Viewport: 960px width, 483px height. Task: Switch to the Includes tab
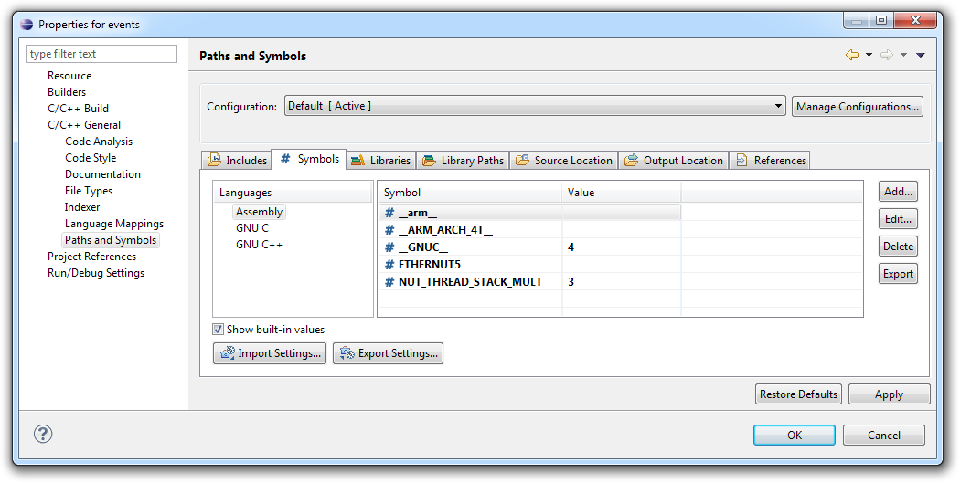click(237, 161)
